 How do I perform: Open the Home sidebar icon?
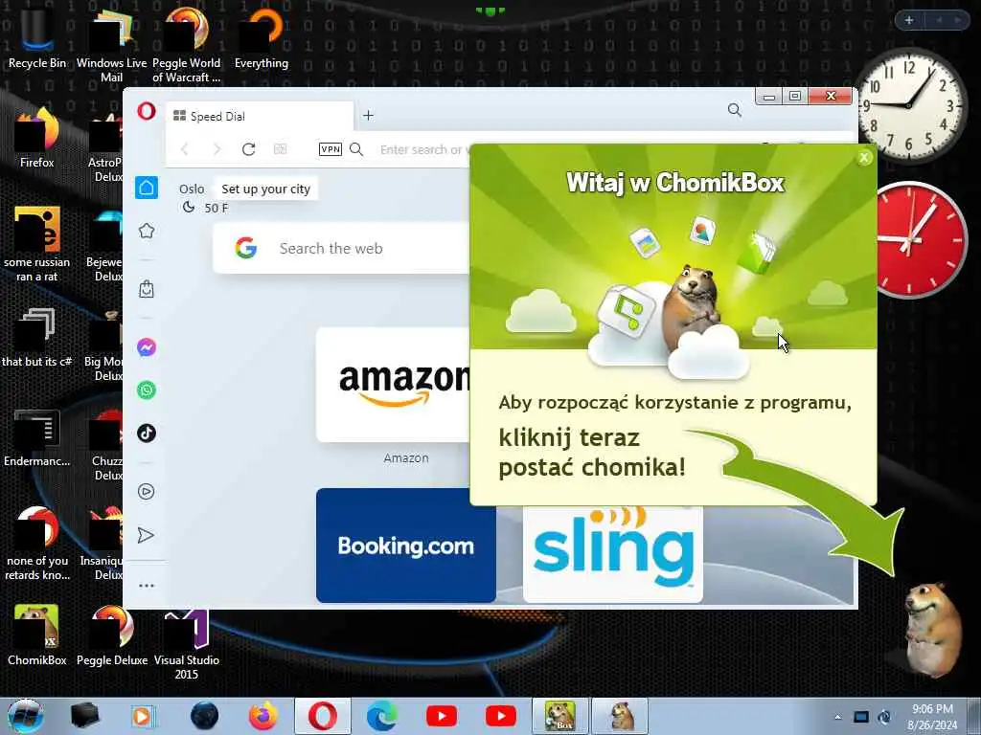tap(147, 188)
